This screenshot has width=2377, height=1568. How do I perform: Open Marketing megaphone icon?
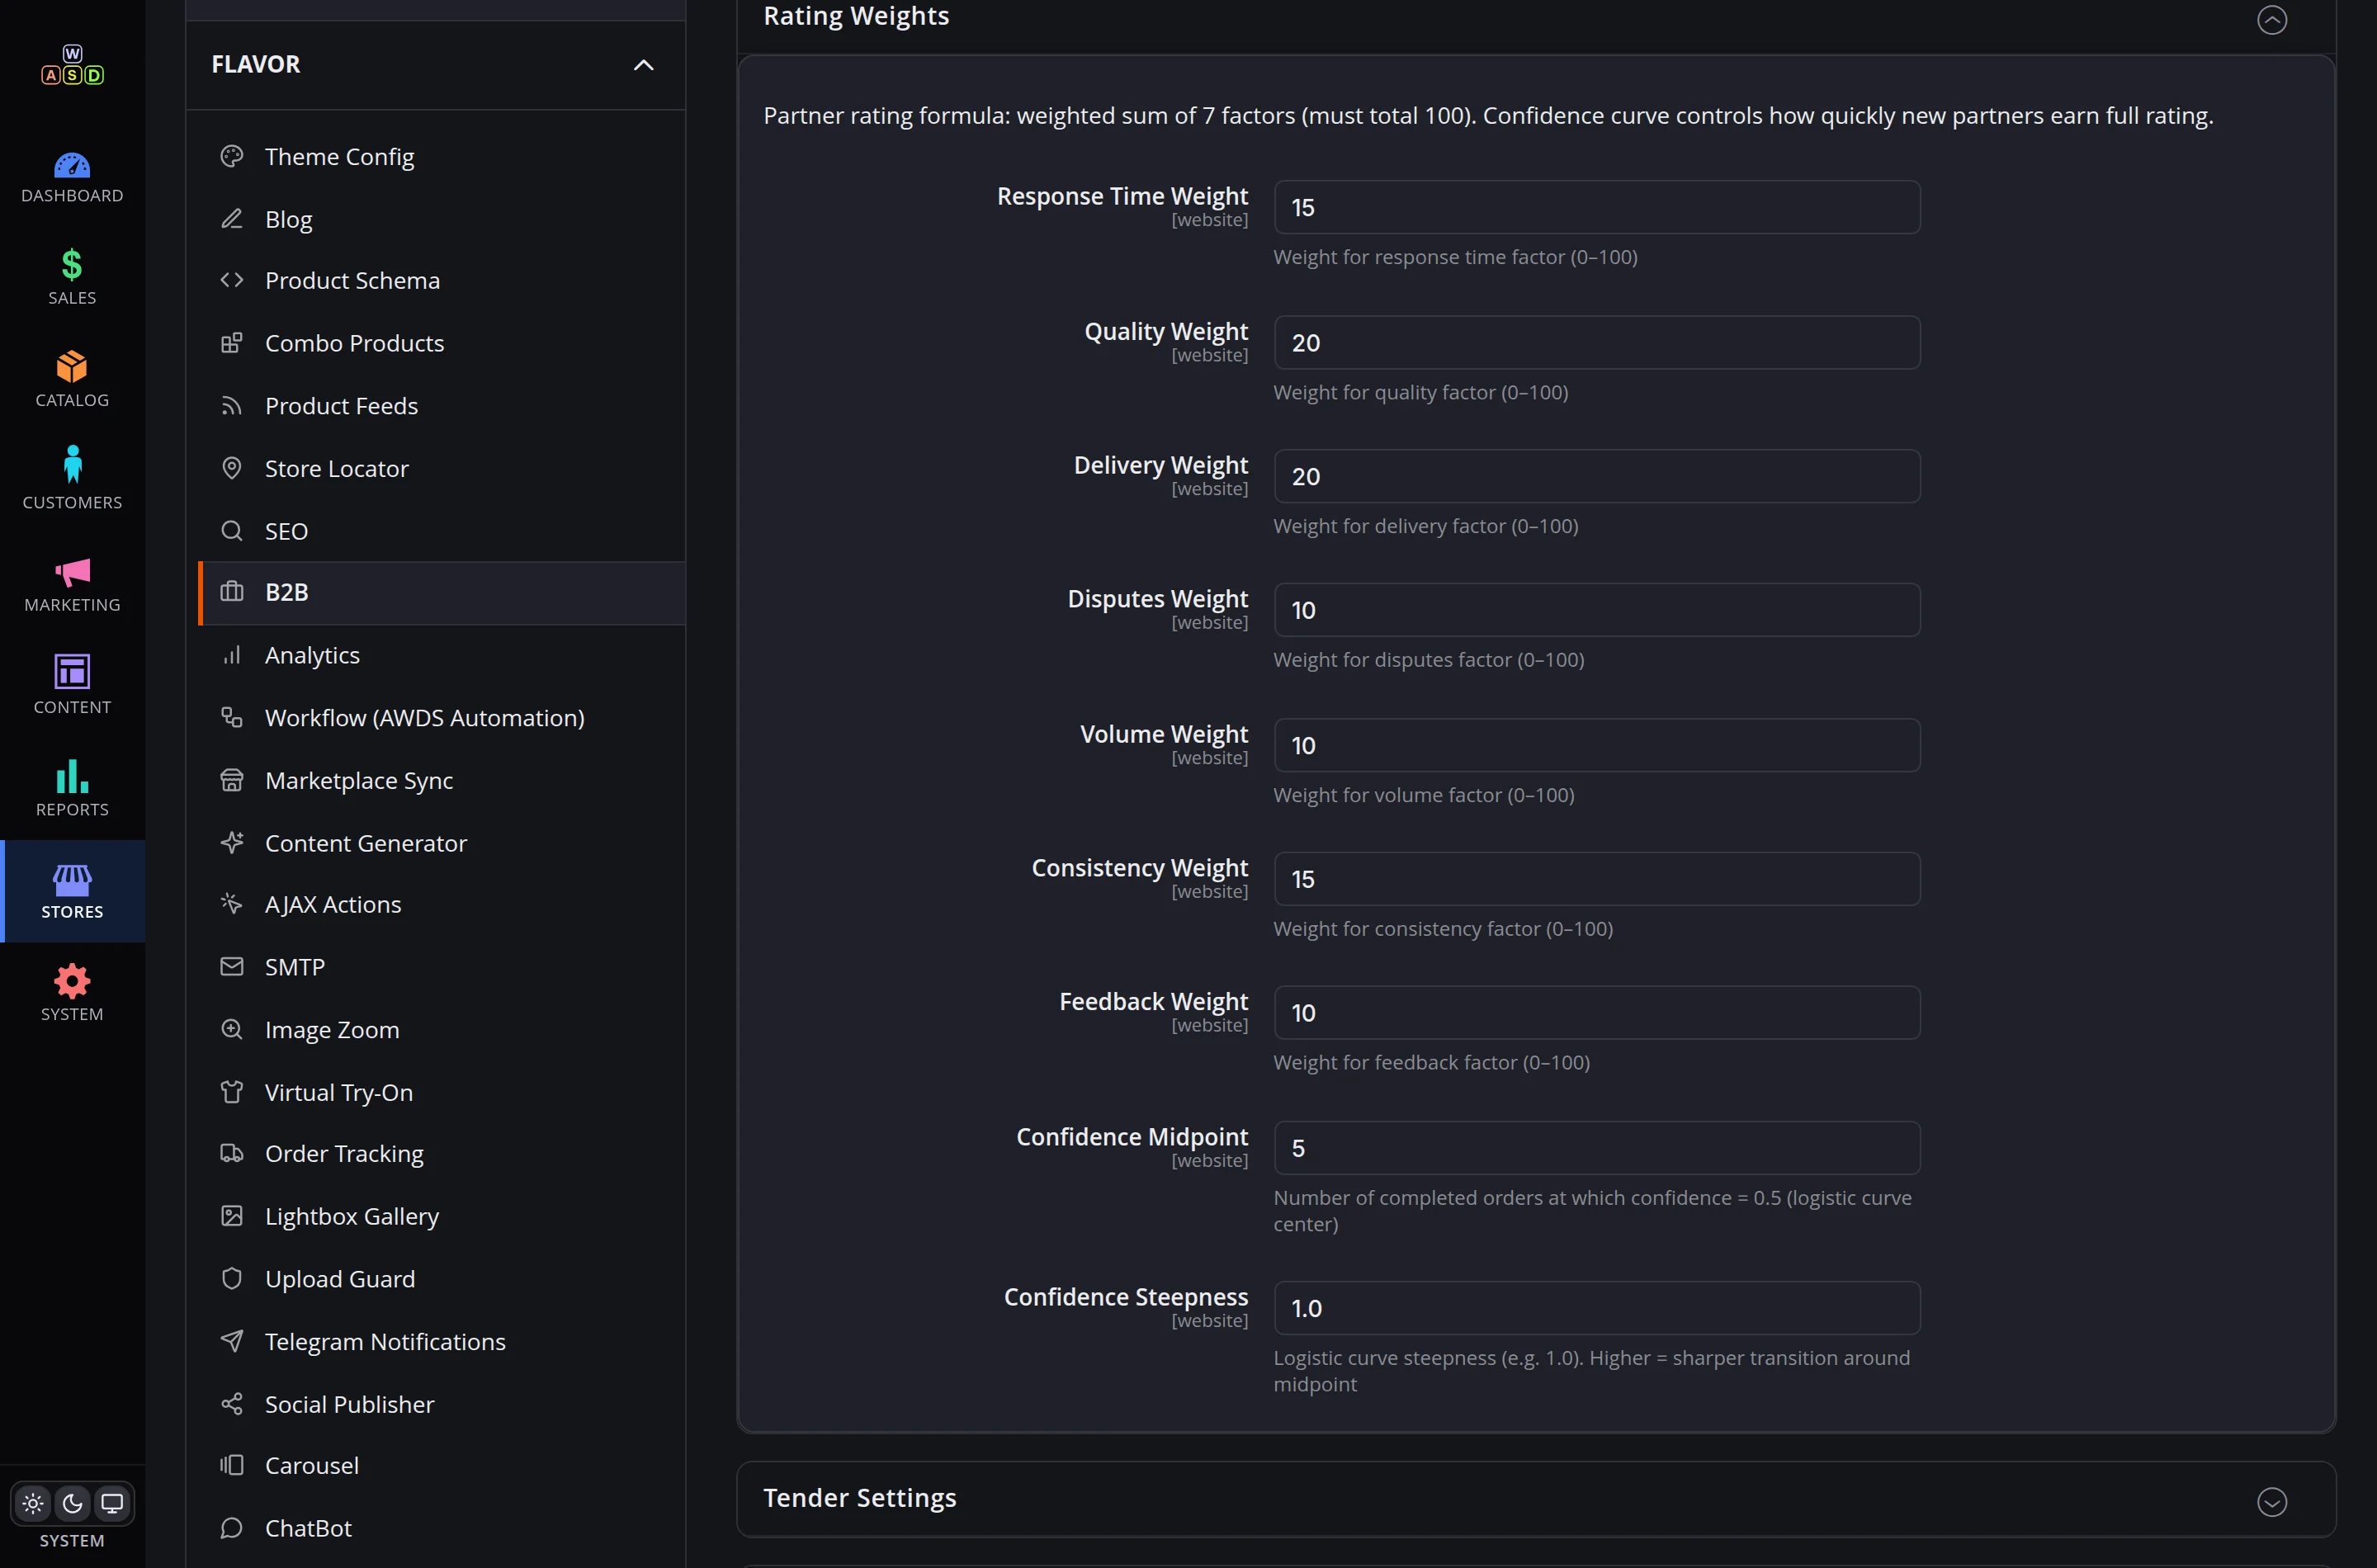coord(72,572)
